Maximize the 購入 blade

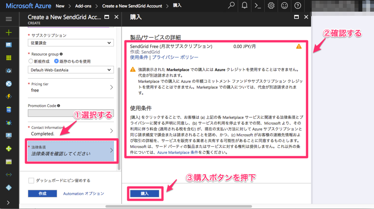pos(297,17)
